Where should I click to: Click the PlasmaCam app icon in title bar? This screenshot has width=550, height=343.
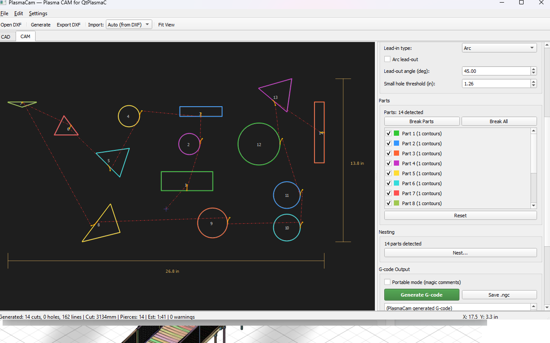click(3, 3)
